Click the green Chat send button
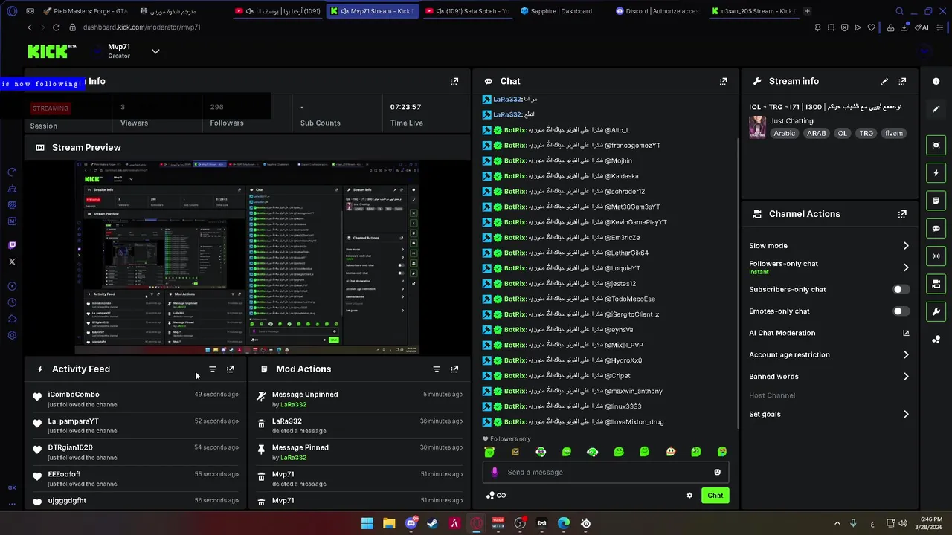Image resolution: width=952 pixels, height=535 pixels. tap(715, 496)
